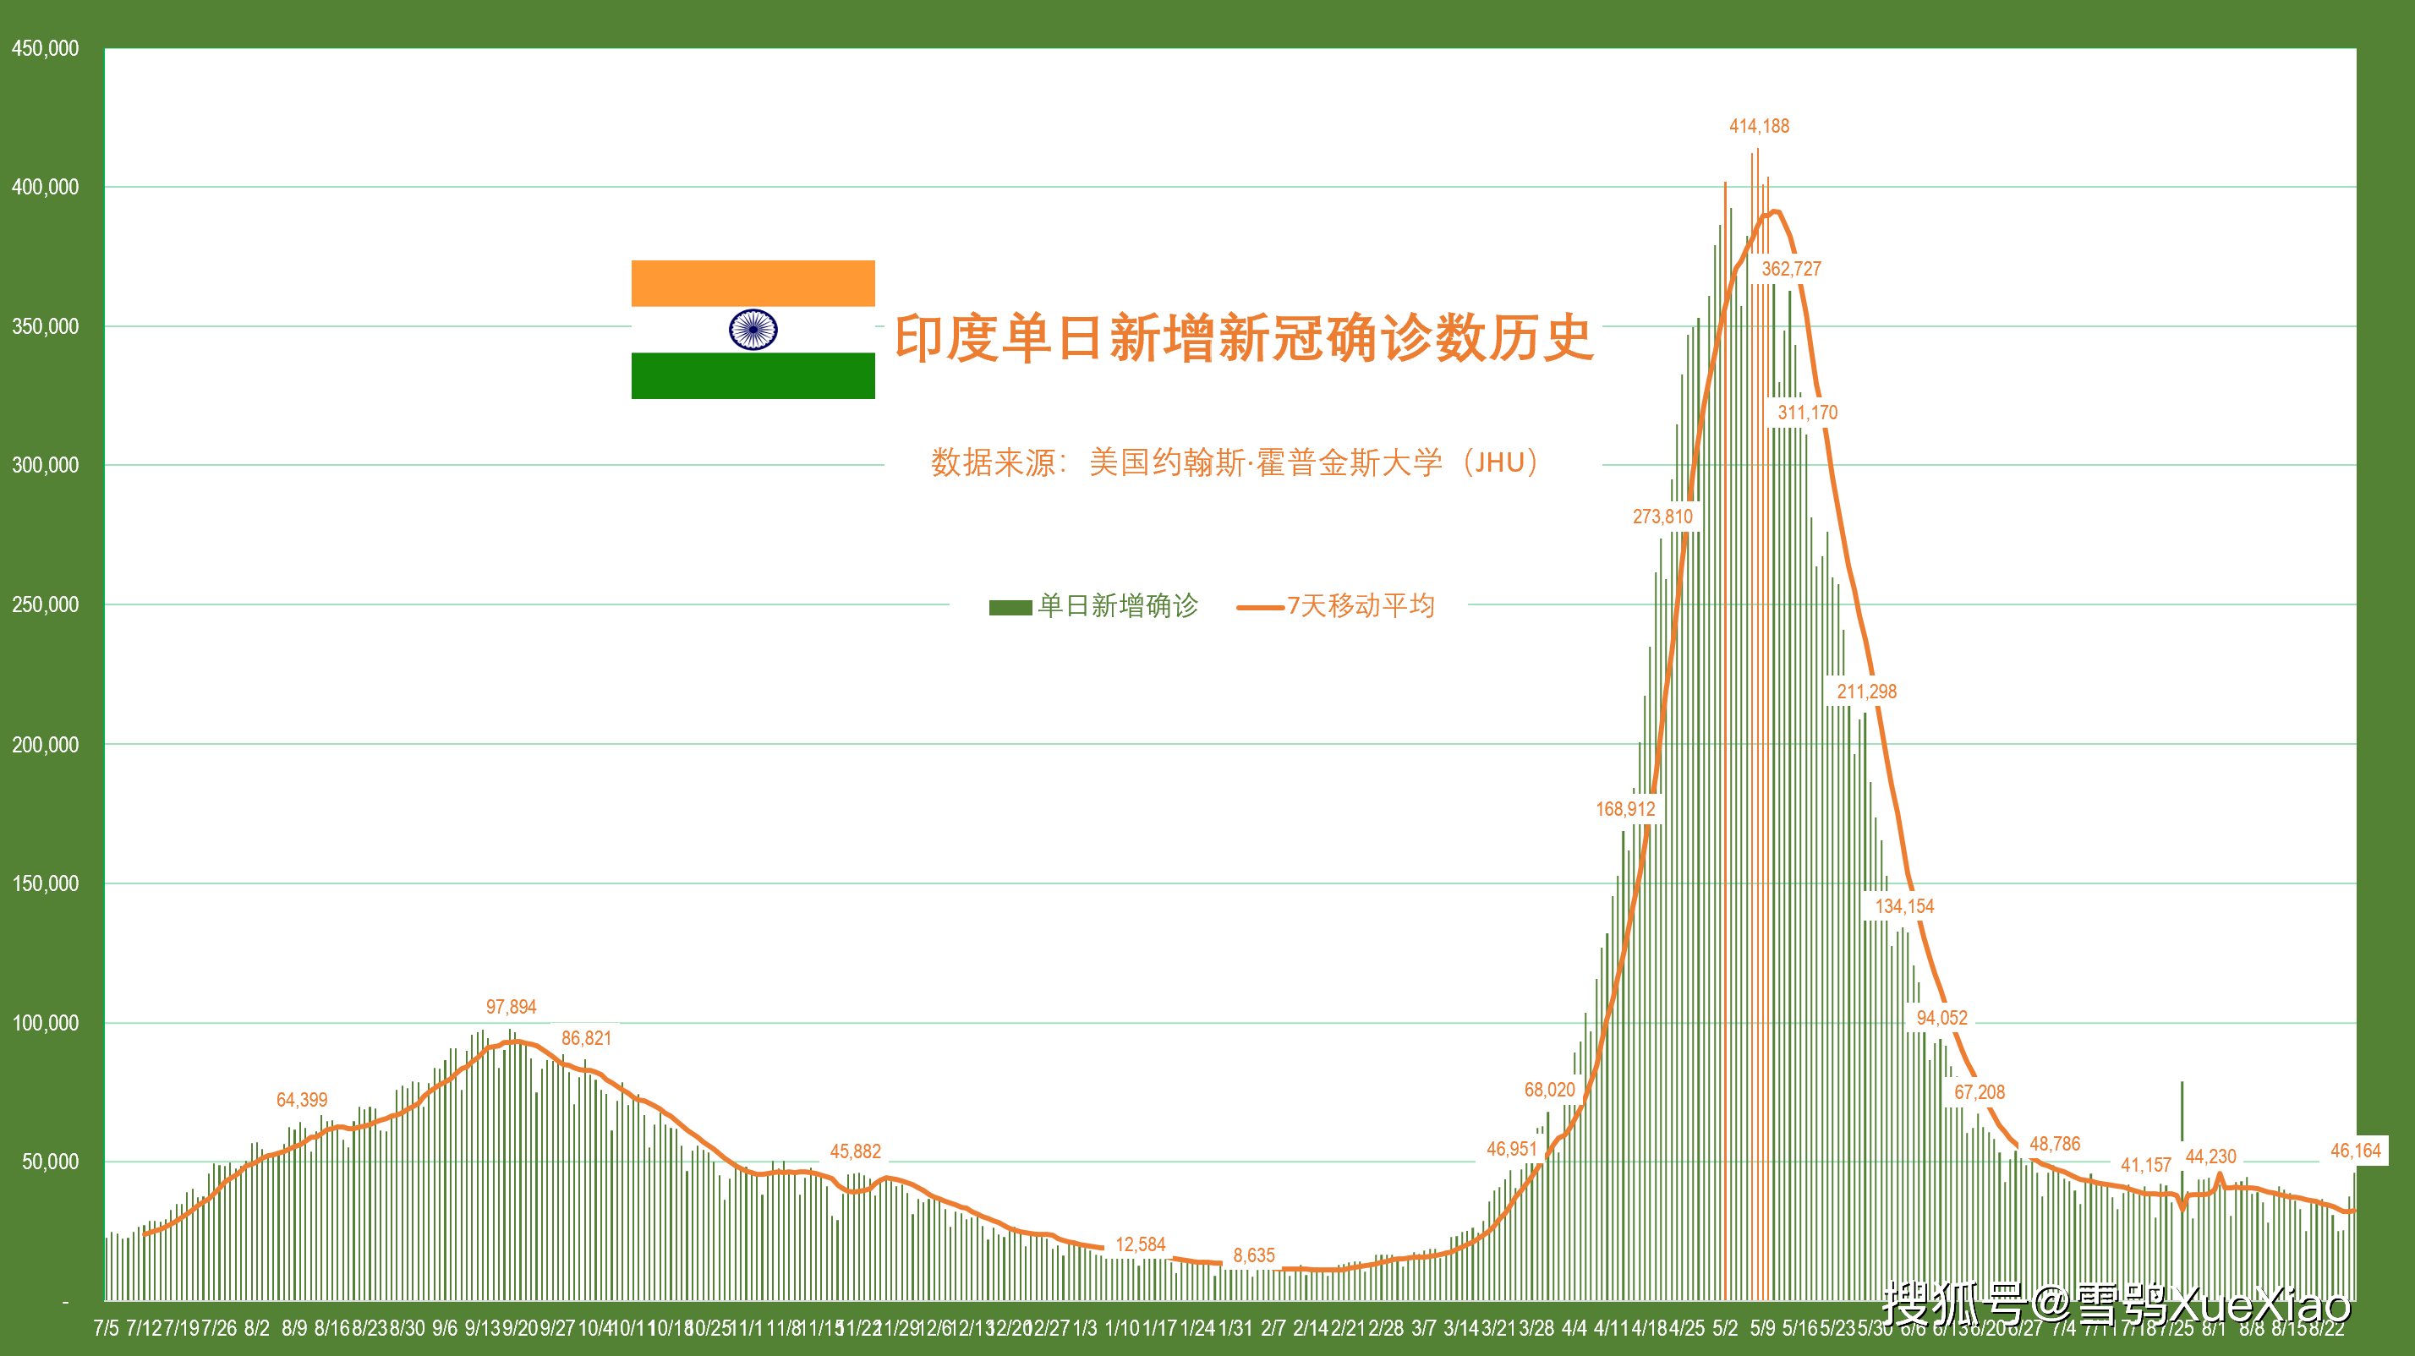Screen dimensions: 2415x1356
Task: Click the 8,635 low-point data label
Action: pyautogui.click(x=1253, y=1255)
